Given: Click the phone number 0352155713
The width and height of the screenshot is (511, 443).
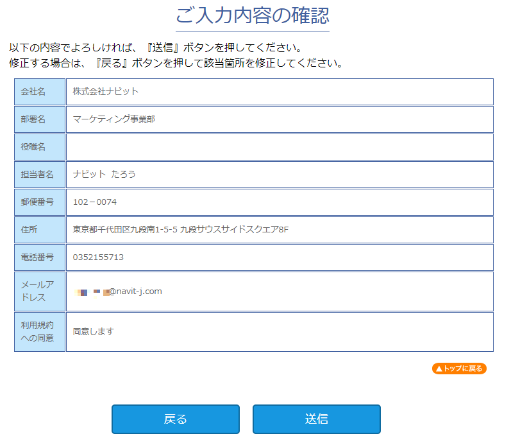Looking at the screenshot, I should click(98, 257).
